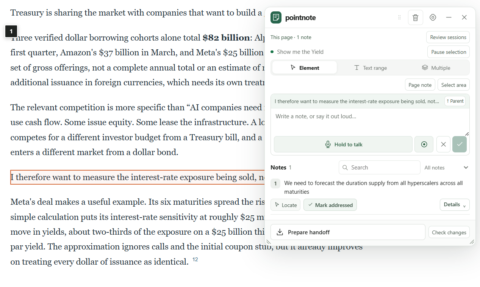Click the Hold to talk microphone button
480x287 pixels.
[343, 144]
